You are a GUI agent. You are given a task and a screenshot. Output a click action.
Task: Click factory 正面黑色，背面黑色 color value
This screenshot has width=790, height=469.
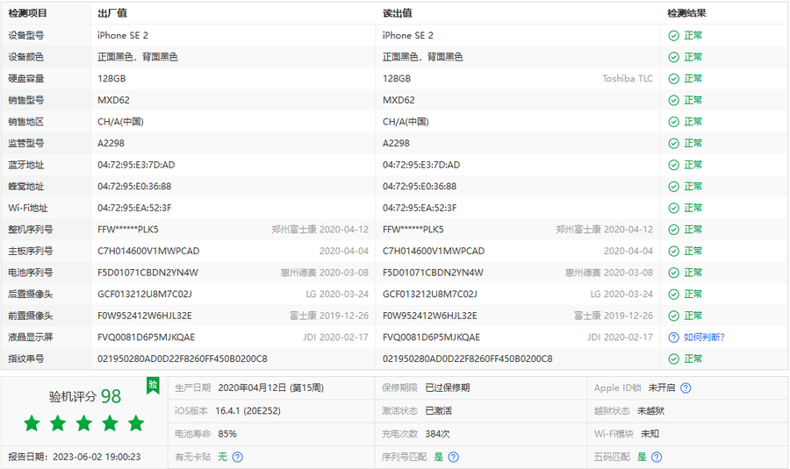[138, 57]
